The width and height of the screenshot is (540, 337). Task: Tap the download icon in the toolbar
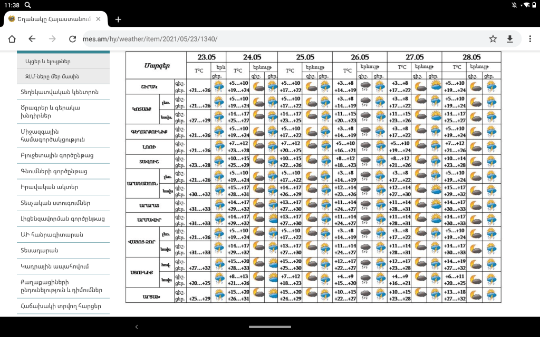[510, 39]
